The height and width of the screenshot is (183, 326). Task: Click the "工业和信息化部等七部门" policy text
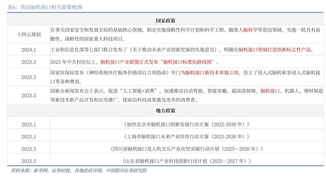pos(77,50)
